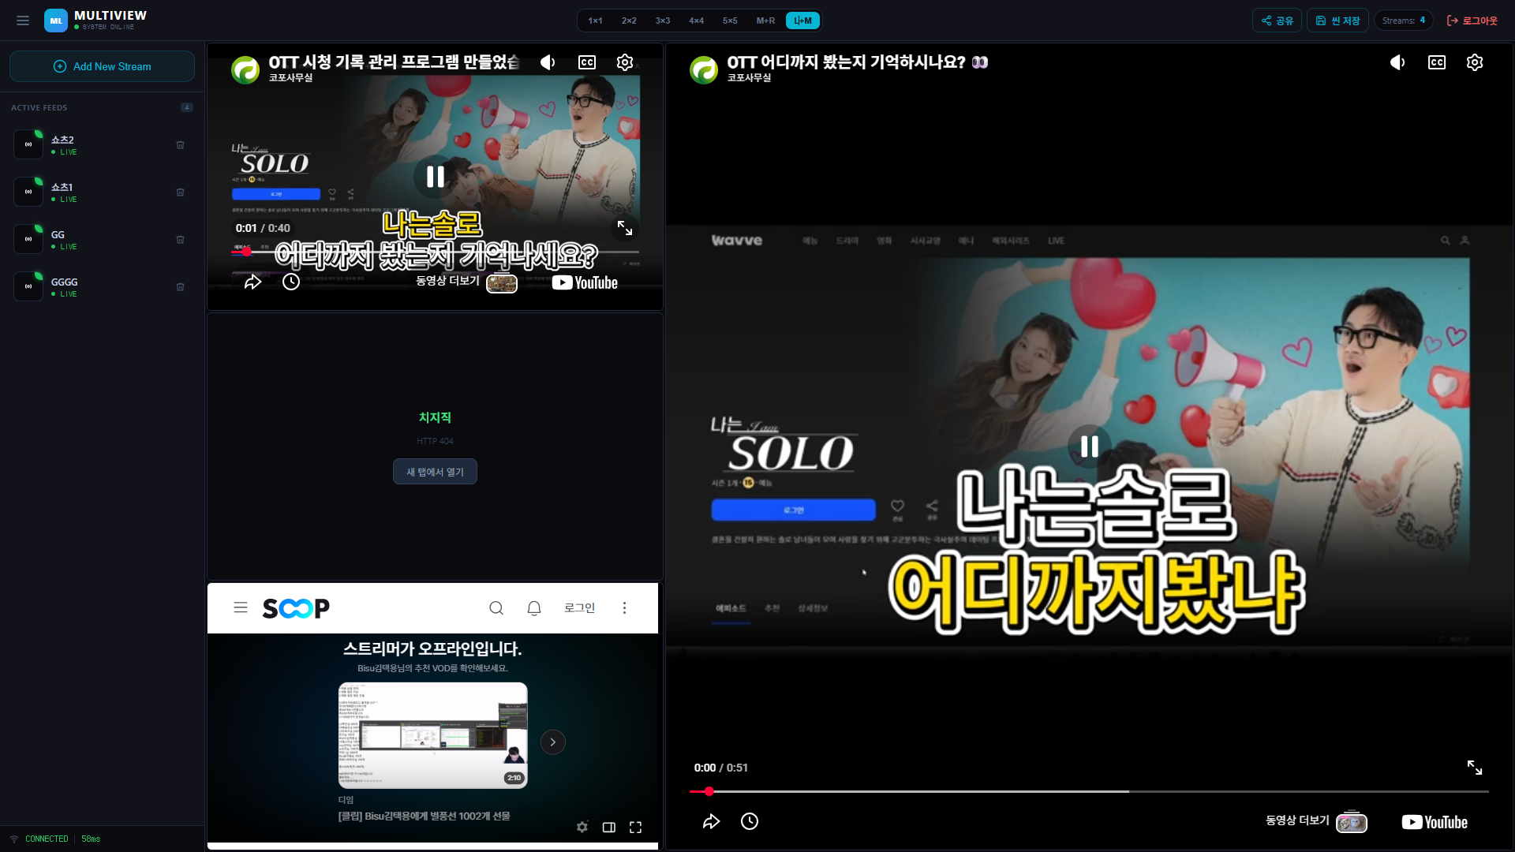Select the 쇼츠1 feed
The image size is (1515, 852).
click(x=103, y=192)
